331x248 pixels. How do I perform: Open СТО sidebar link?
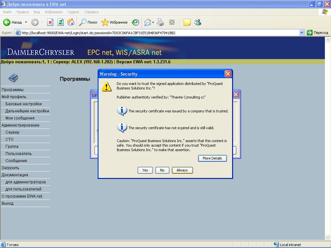(9, 139)
